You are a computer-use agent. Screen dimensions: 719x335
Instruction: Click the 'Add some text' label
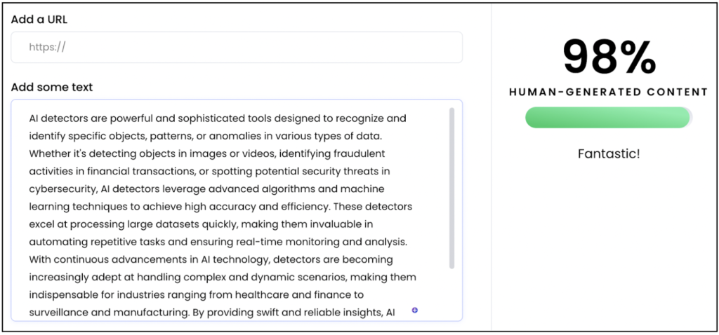tap(52, 88)
